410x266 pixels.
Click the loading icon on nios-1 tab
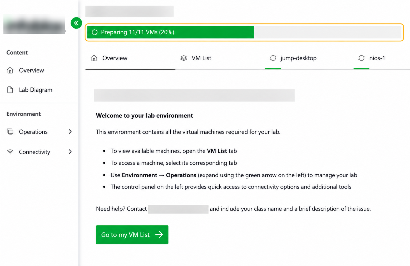(x=362, y=58)
